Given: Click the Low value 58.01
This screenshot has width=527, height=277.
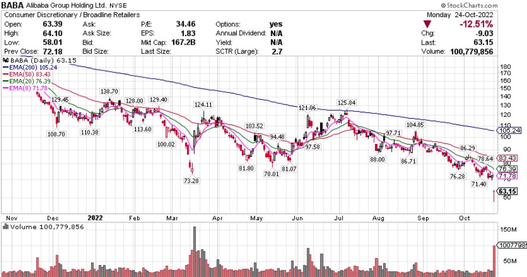Looking at the screenshot, I should [52, 42].
